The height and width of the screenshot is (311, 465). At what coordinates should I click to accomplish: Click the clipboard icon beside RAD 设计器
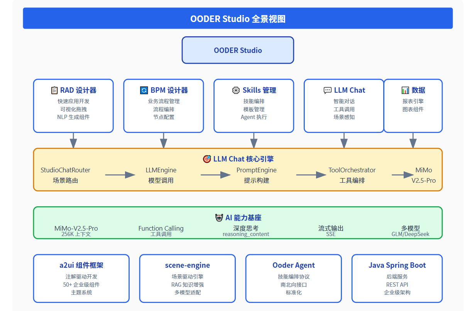(54, 90)
